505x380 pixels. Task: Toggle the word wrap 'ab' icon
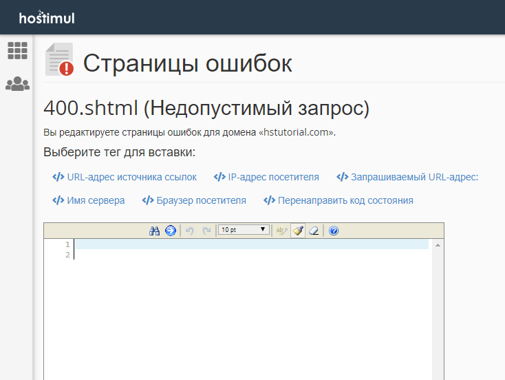(x=281, y=231)
